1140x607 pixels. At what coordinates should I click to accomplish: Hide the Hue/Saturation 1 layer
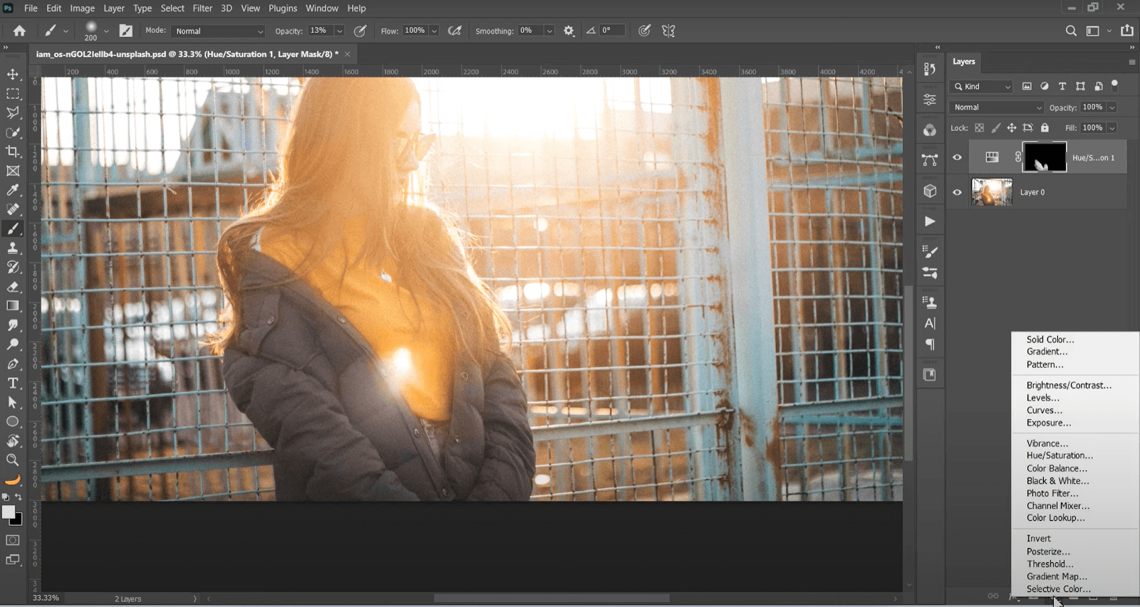pyautogui.click(x=957, y=158)
